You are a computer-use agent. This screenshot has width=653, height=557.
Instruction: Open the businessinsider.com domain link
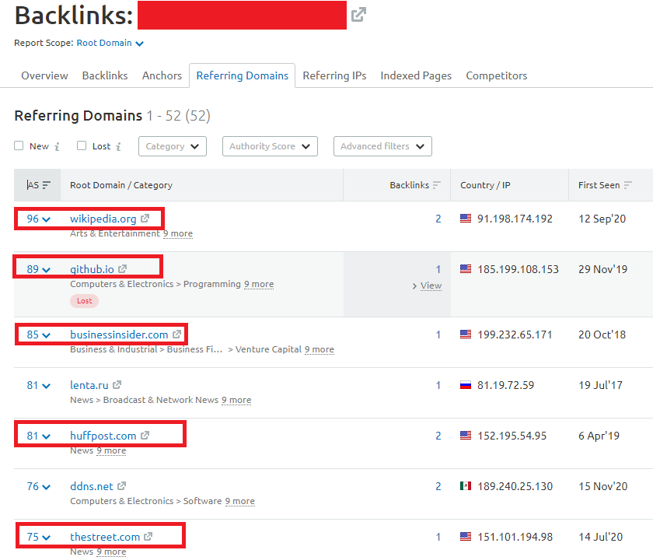(x=119, y=335)
